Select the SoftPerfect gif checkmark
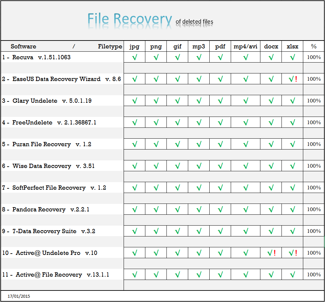 tap(177, 188)
